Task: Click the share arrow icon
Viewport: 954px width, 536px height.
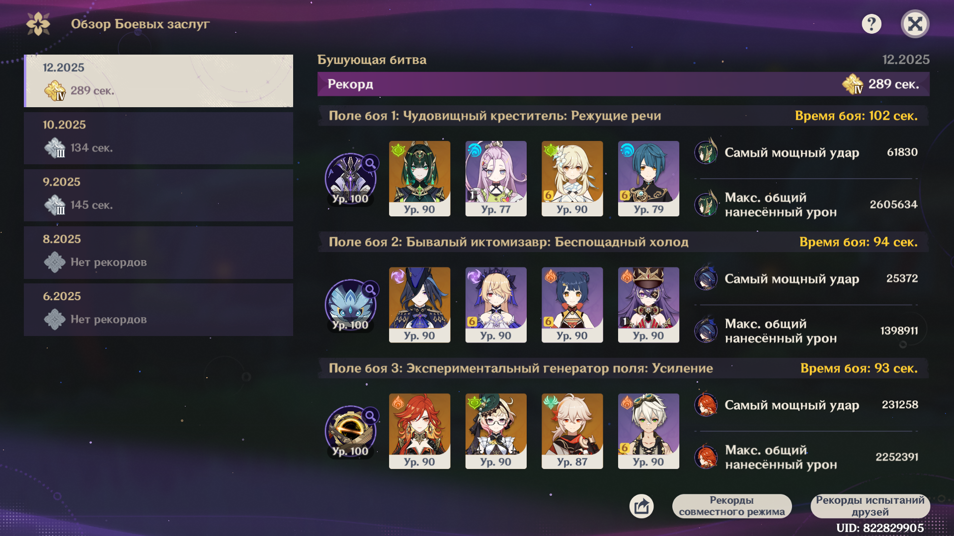Action: (x=641, y=506)
